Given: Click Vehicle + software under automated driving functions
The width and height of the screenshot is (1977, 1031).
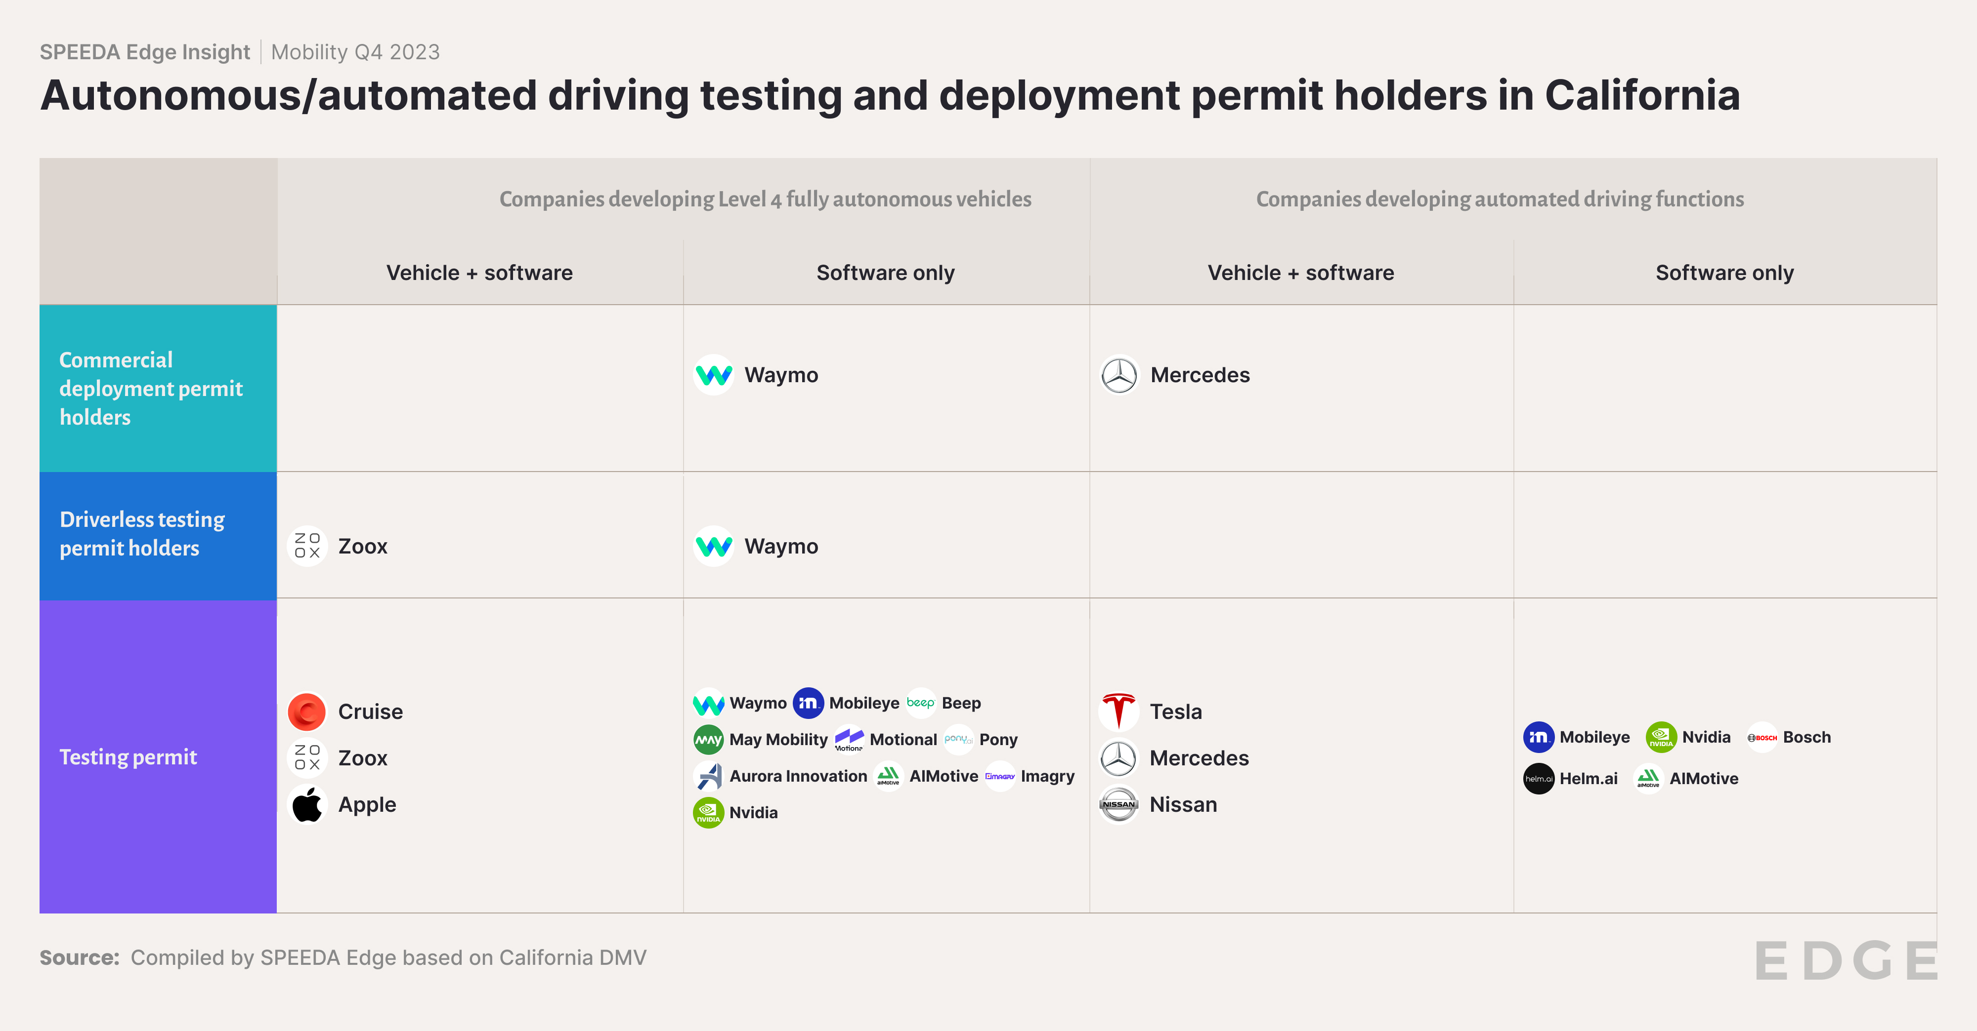Looking at the screenshot, I should click(1301, 273).
